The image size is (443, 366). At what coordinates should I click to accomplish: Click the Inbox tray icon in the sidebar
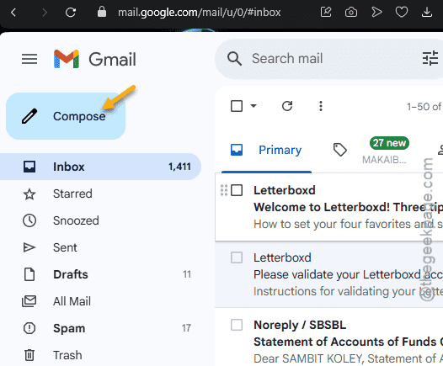tap(29, 167)
